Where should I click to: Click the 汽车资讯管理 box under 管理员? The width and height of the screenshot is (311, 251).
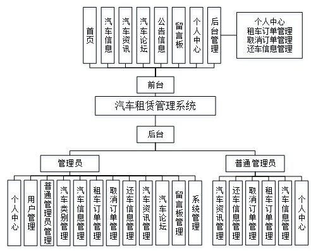(146, 213)
